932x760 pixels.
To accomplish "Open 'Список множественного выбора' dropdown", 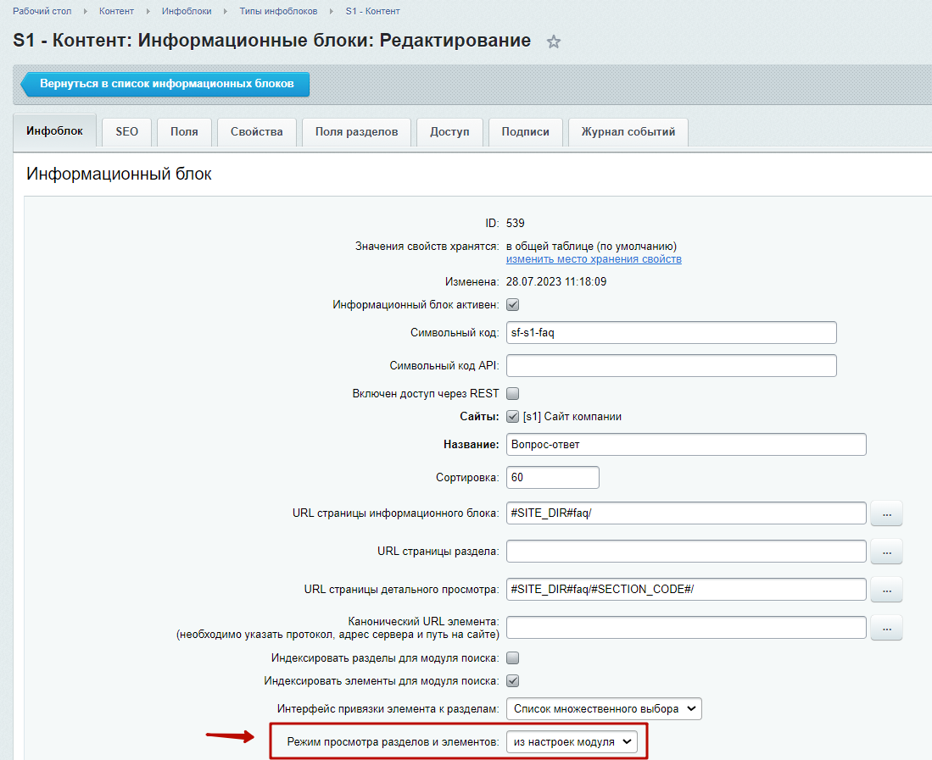I will pos(604,709).
